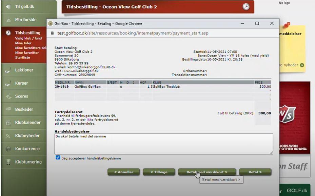This screenshot has height=196, width=315.
Task: Uncheck Jeg accepterer handelsbetingelserne checkbox
Action: [x=58, y=158]
